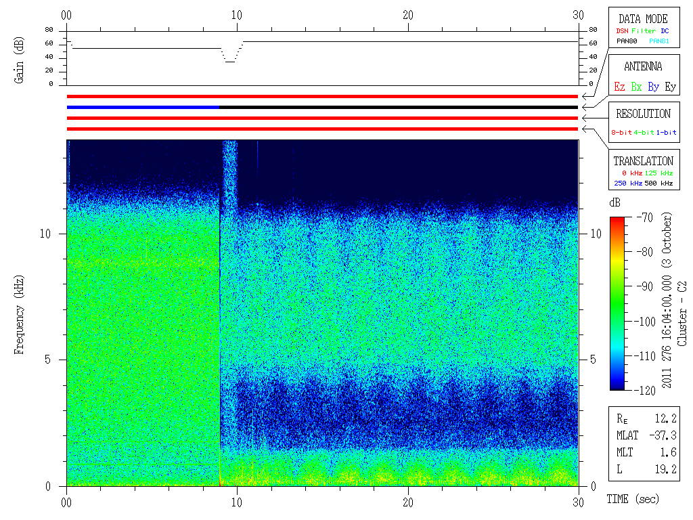Click the -100 value on the color scale

(646, 321)
